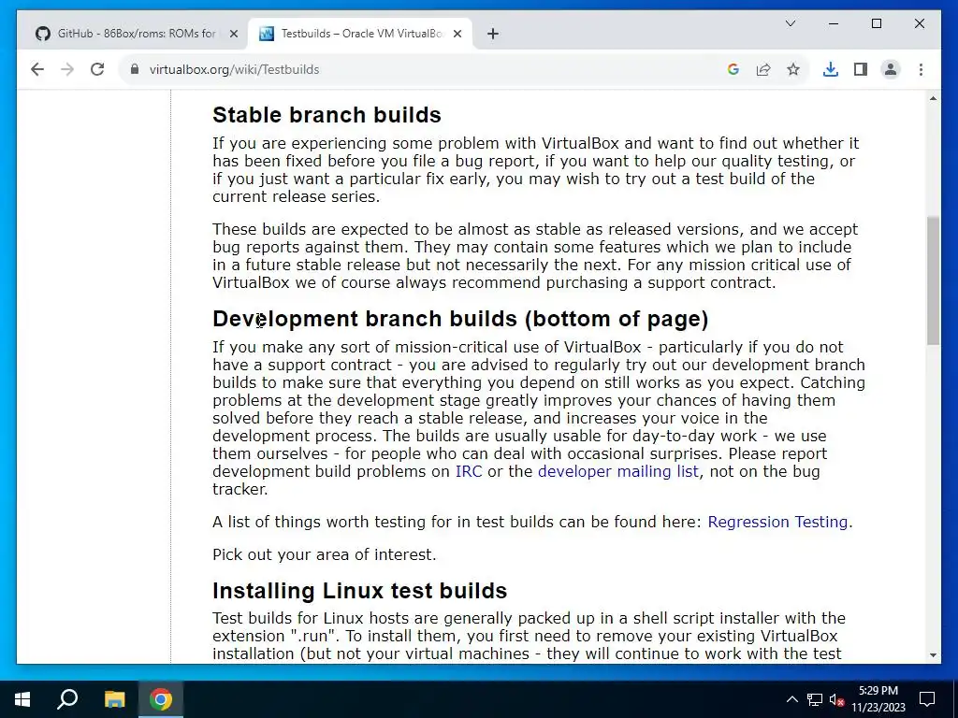Open Windows taskbar search
Viewport: 958px width, 718px height.
point(67,699)
